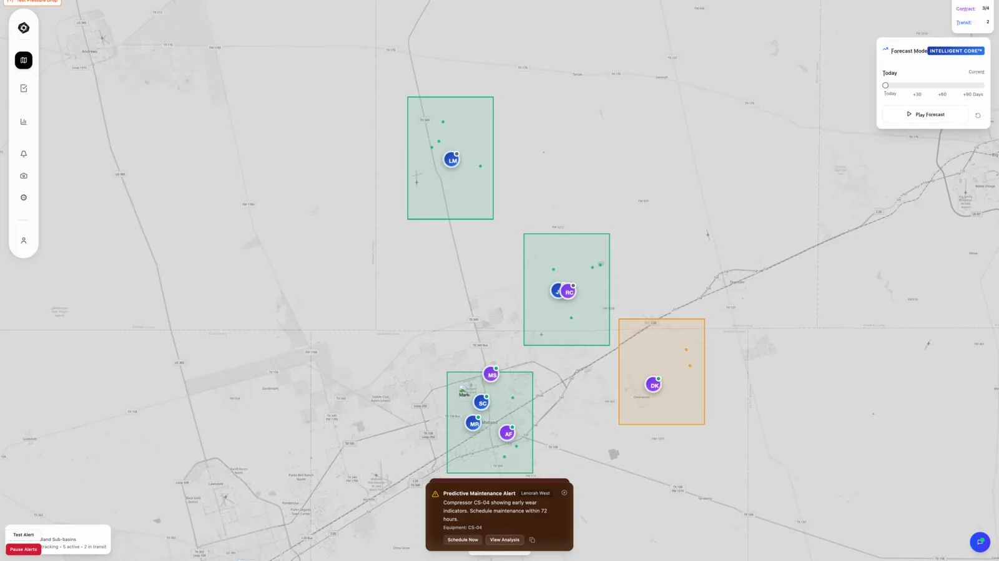Click the Lenorah West tag on alert
This screenshot has height=561, width=999.
(x=536, y=493)
